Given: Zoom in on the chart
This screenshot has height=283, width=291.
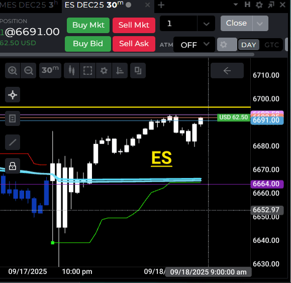Looking at the screenshot, I should click(x=13, y=70).
